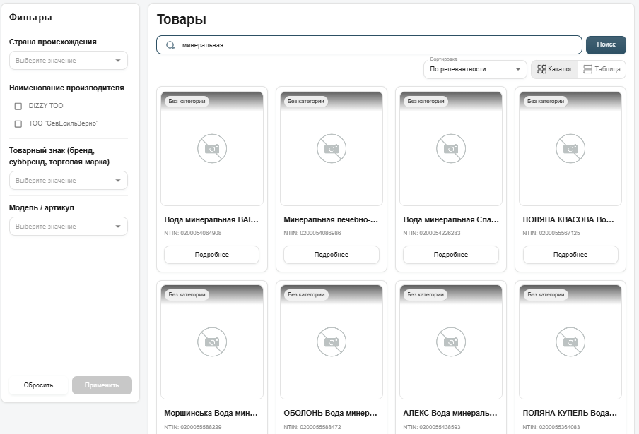The width and height of the screenshot is (639, 434).
Task: Open sorting dropdown По релевантности
Action: pos(475,69)
